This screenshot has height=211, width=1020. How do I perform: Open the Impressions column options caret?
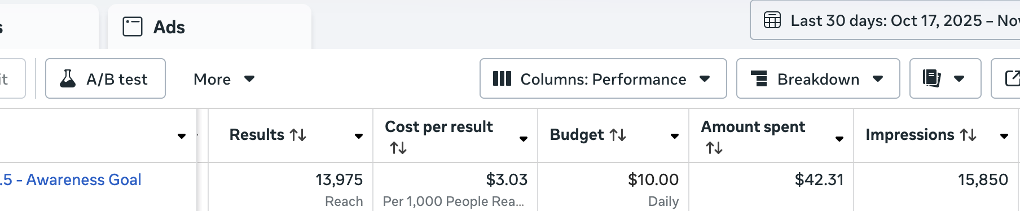tap(1004, 136)
